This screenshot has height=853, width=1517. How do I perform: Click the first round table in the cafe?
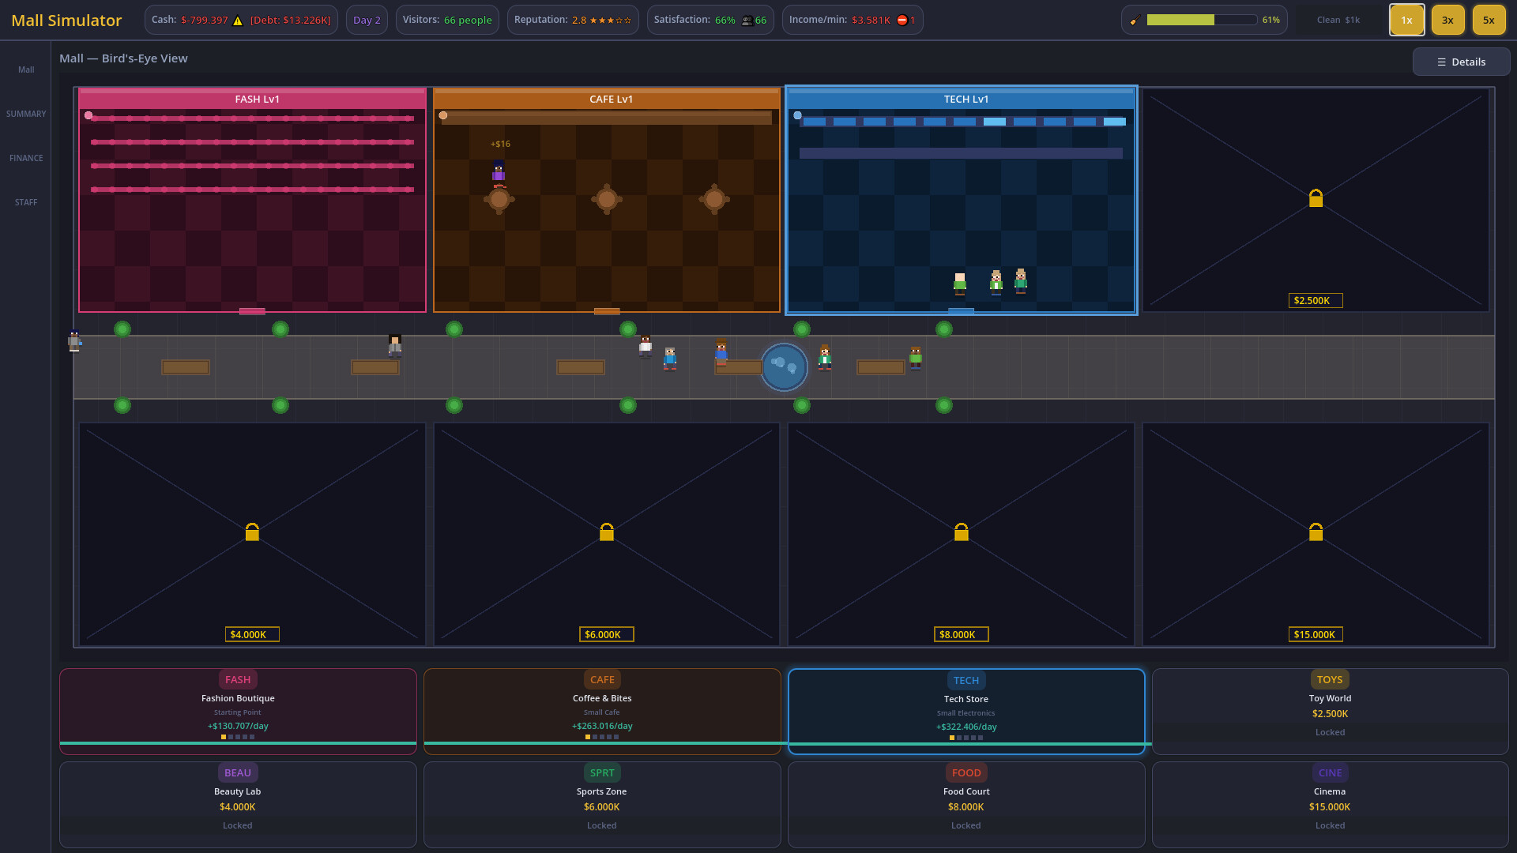(x=499, y=200)
